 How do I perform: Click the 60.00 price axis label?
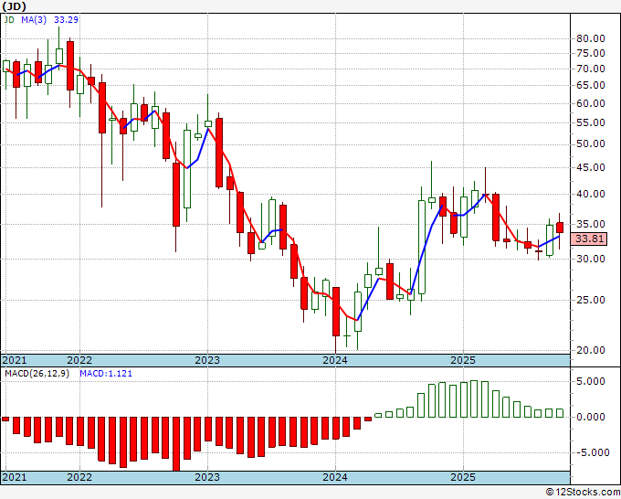point(591,104)
